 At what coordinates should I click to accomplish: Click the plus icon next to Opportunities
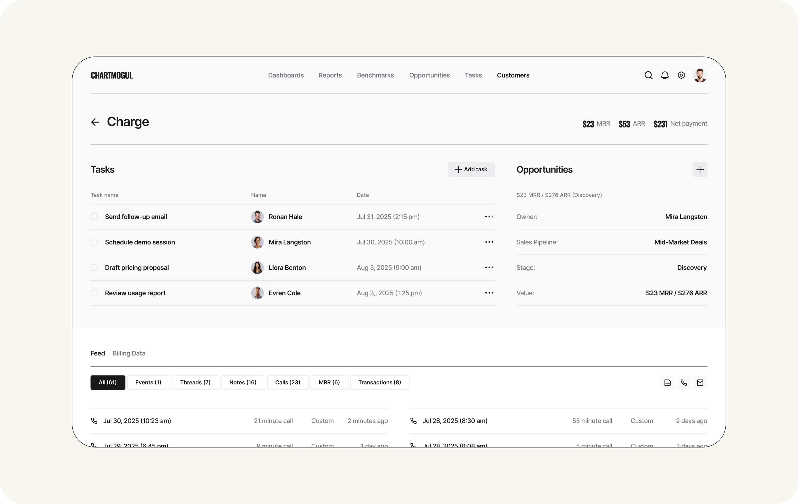(x=700, y=169)
